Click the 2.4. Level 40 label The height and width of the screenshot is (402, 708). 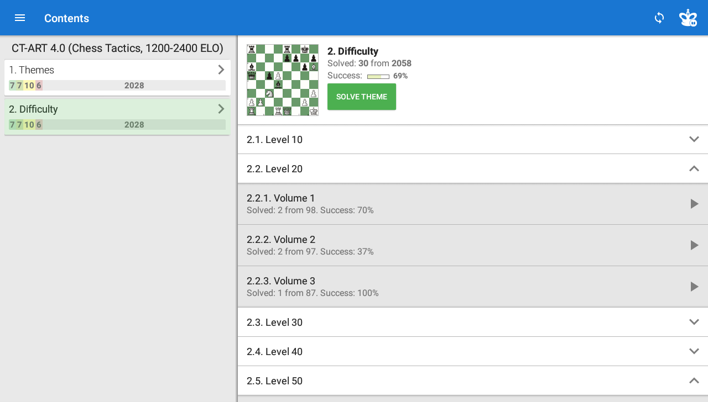274,352
